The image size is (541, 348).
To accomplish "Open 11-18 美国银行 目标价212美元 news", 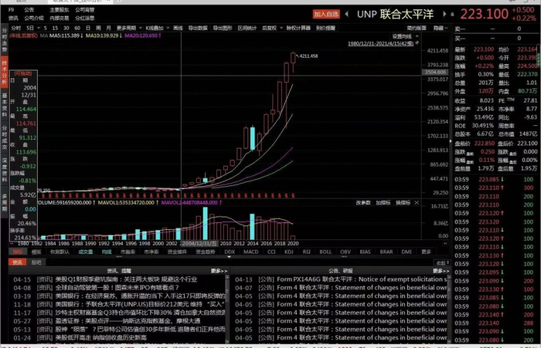I will point(119,305).
